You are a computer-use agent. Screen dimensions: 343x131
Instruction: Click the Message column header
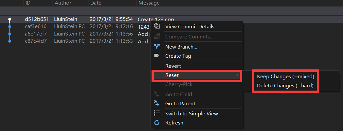click(x=149, y=3)
